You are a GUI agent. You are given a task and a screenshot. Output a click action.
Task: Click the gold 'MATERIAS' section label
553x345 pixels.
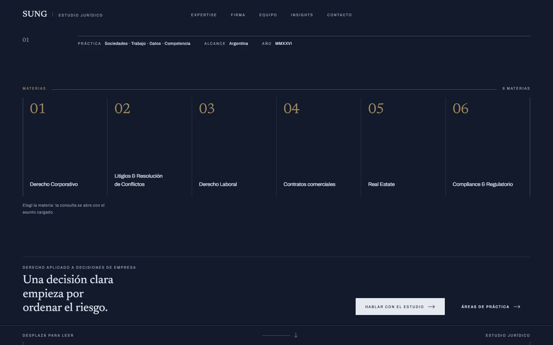click(34, 88)
